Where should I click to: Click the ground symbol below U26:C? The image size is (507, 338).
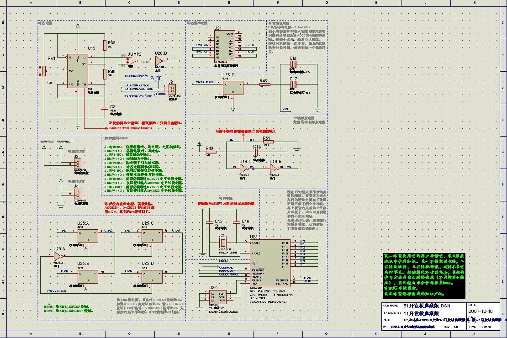233,109
